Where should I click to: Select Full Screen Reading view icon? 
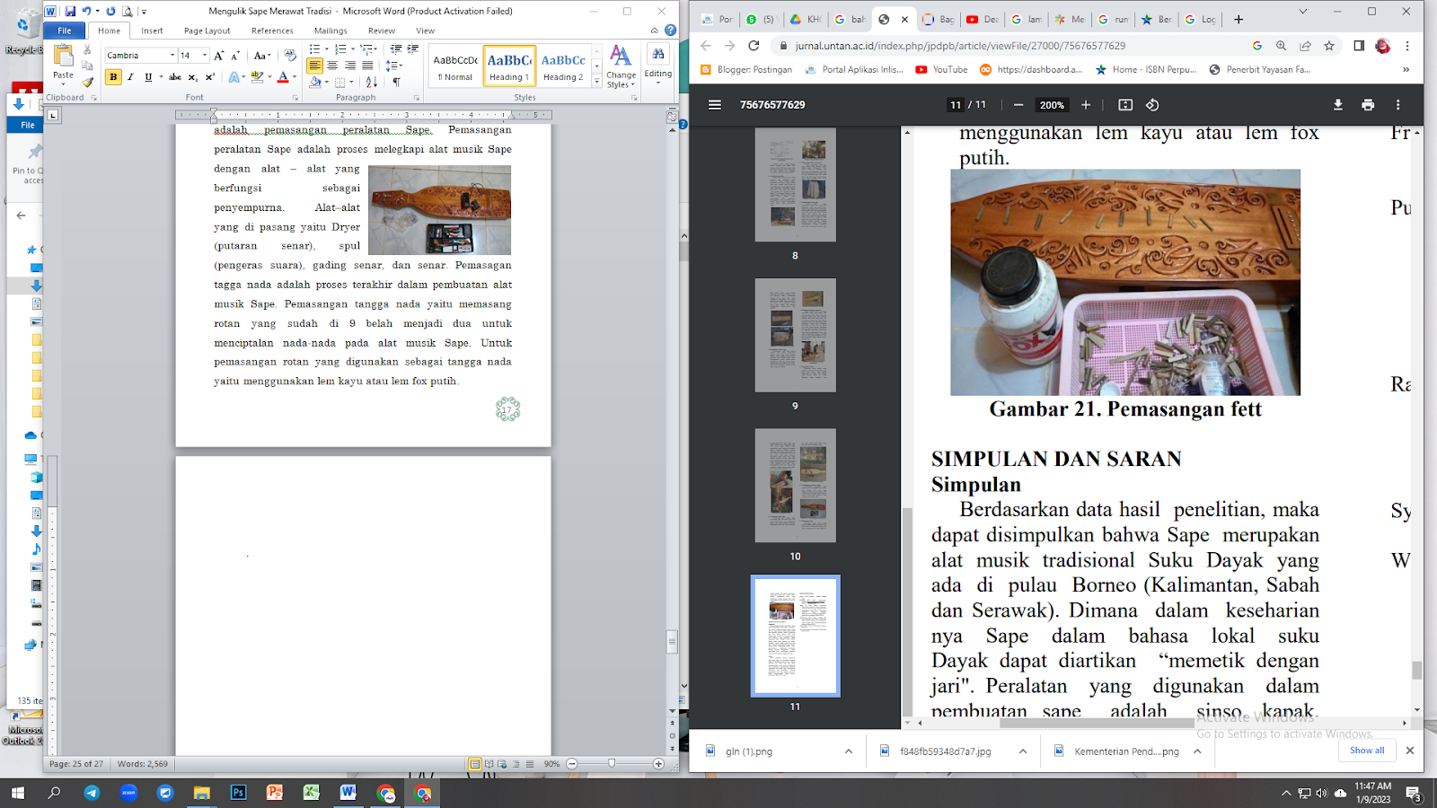click(x=489, y=764)
